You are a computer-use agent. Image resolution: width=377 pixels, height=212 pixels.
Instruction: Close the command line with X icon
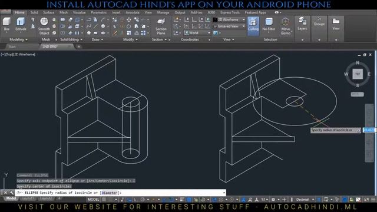pos(5,193)
